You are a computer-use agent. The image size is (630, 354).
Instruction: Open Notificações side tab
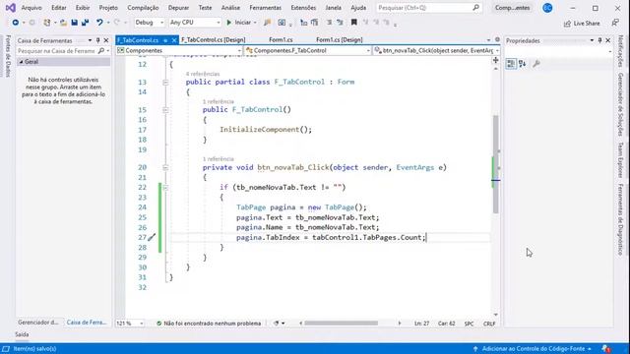620,51
